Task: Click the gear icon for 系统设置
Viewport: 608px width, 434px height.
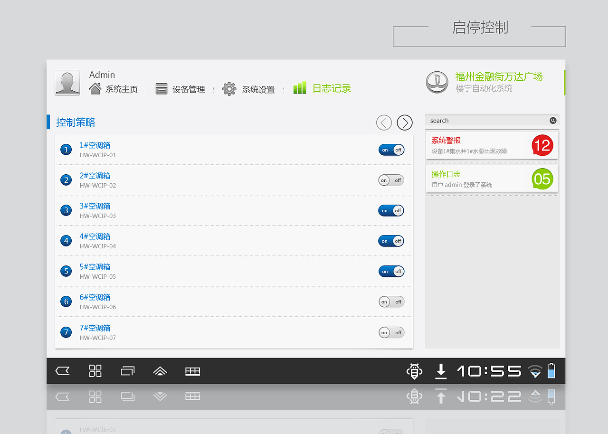Action: click(x=229, y=89)
